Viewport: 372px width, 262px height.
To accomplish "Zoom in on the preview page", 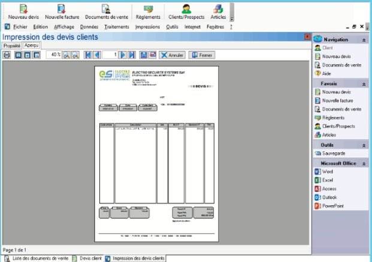I will (67, 55).
